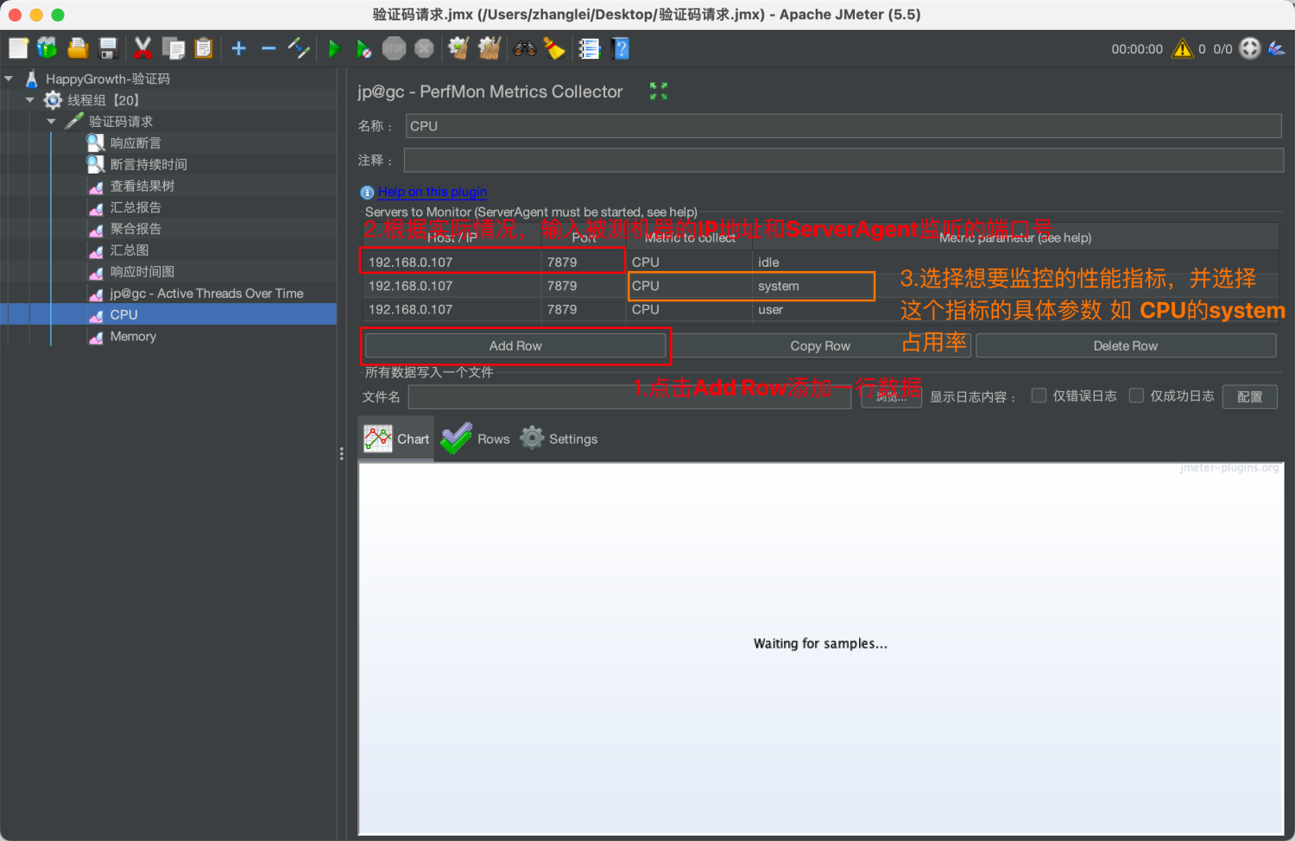Select 聚合报告 in the tree
The height and width of the screenshot is (841, 1295).
click(136, 229)
